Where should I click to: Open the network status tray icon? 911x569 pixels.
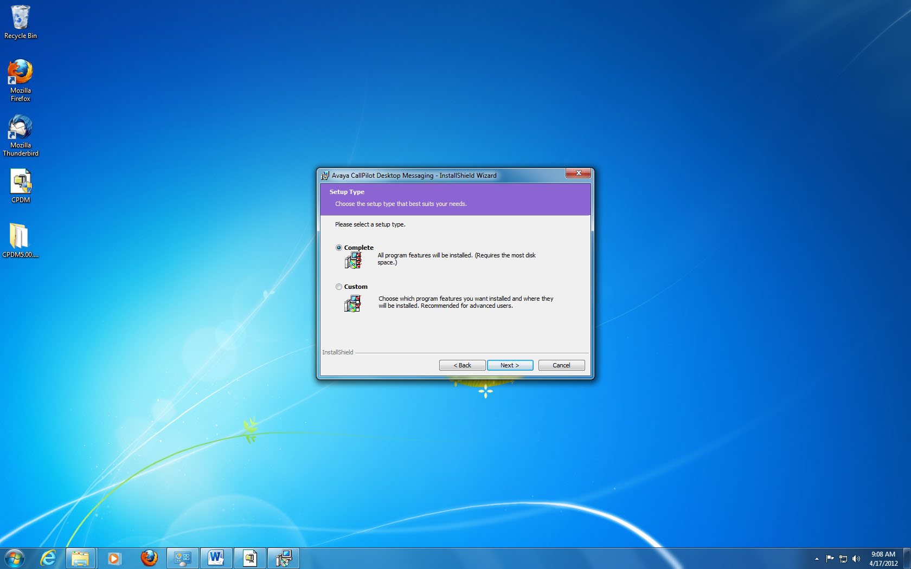pos(843,559)
